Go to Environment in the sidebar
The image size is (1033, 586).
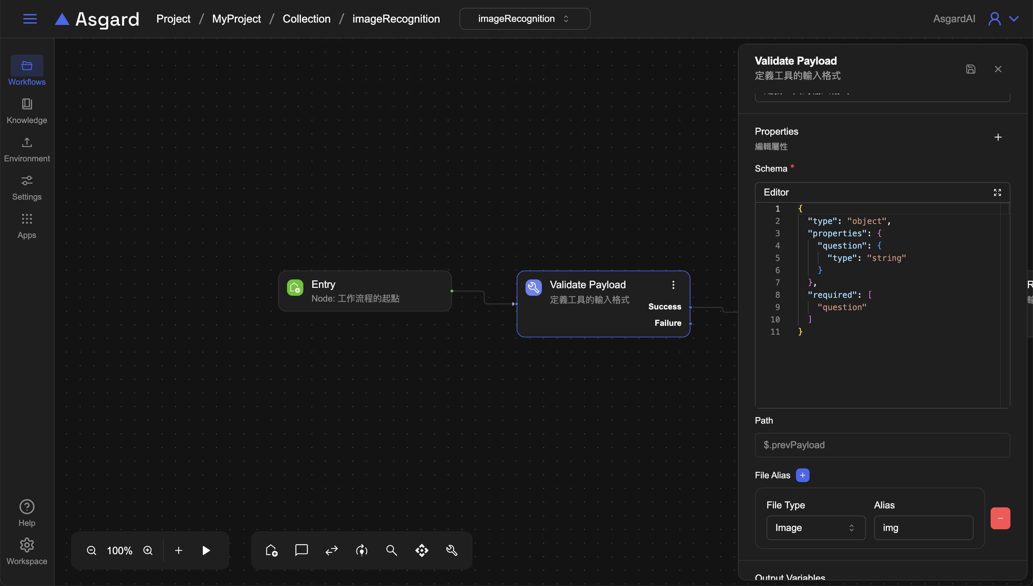(x=27, y=149)
